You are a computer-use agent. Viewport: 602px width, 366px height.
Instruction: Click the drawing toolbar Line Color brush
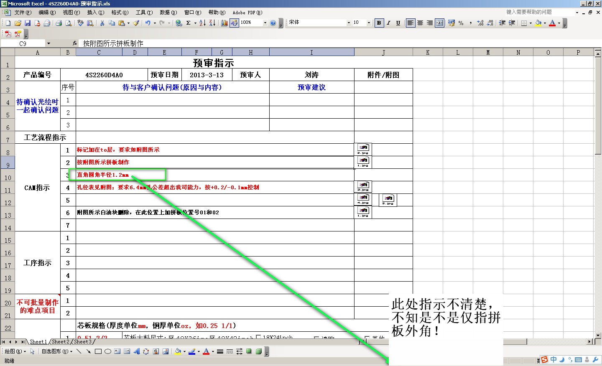pyautogui.click(x=192, y=351)
